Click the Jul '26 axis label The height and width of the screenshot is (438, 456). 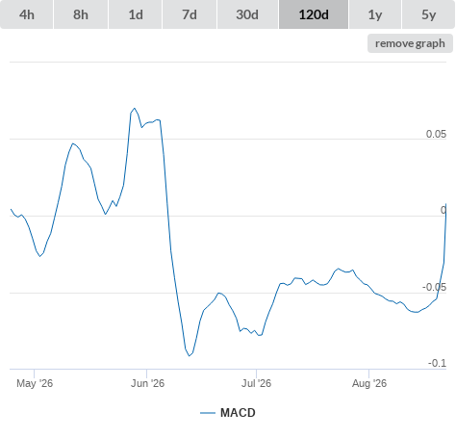coord(256,383)
